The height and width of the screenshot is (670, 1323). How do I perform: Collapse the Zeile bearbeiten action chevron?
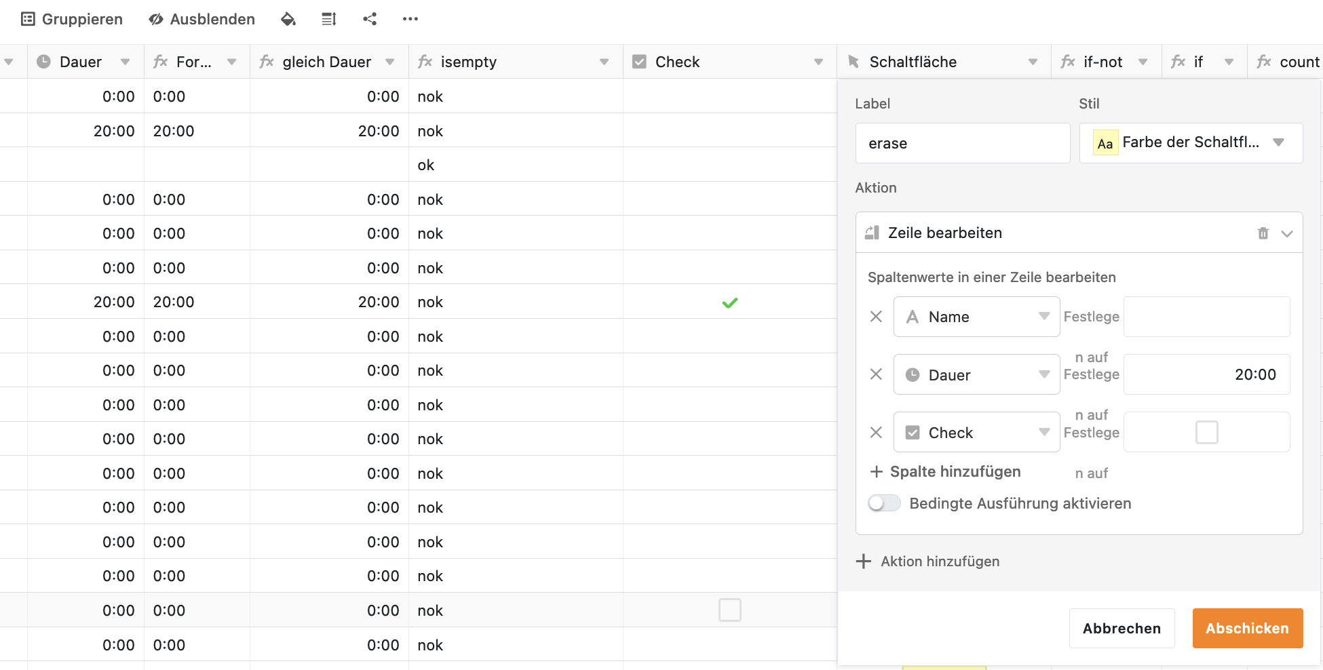pyautogui.click(x=1287, y=233)
